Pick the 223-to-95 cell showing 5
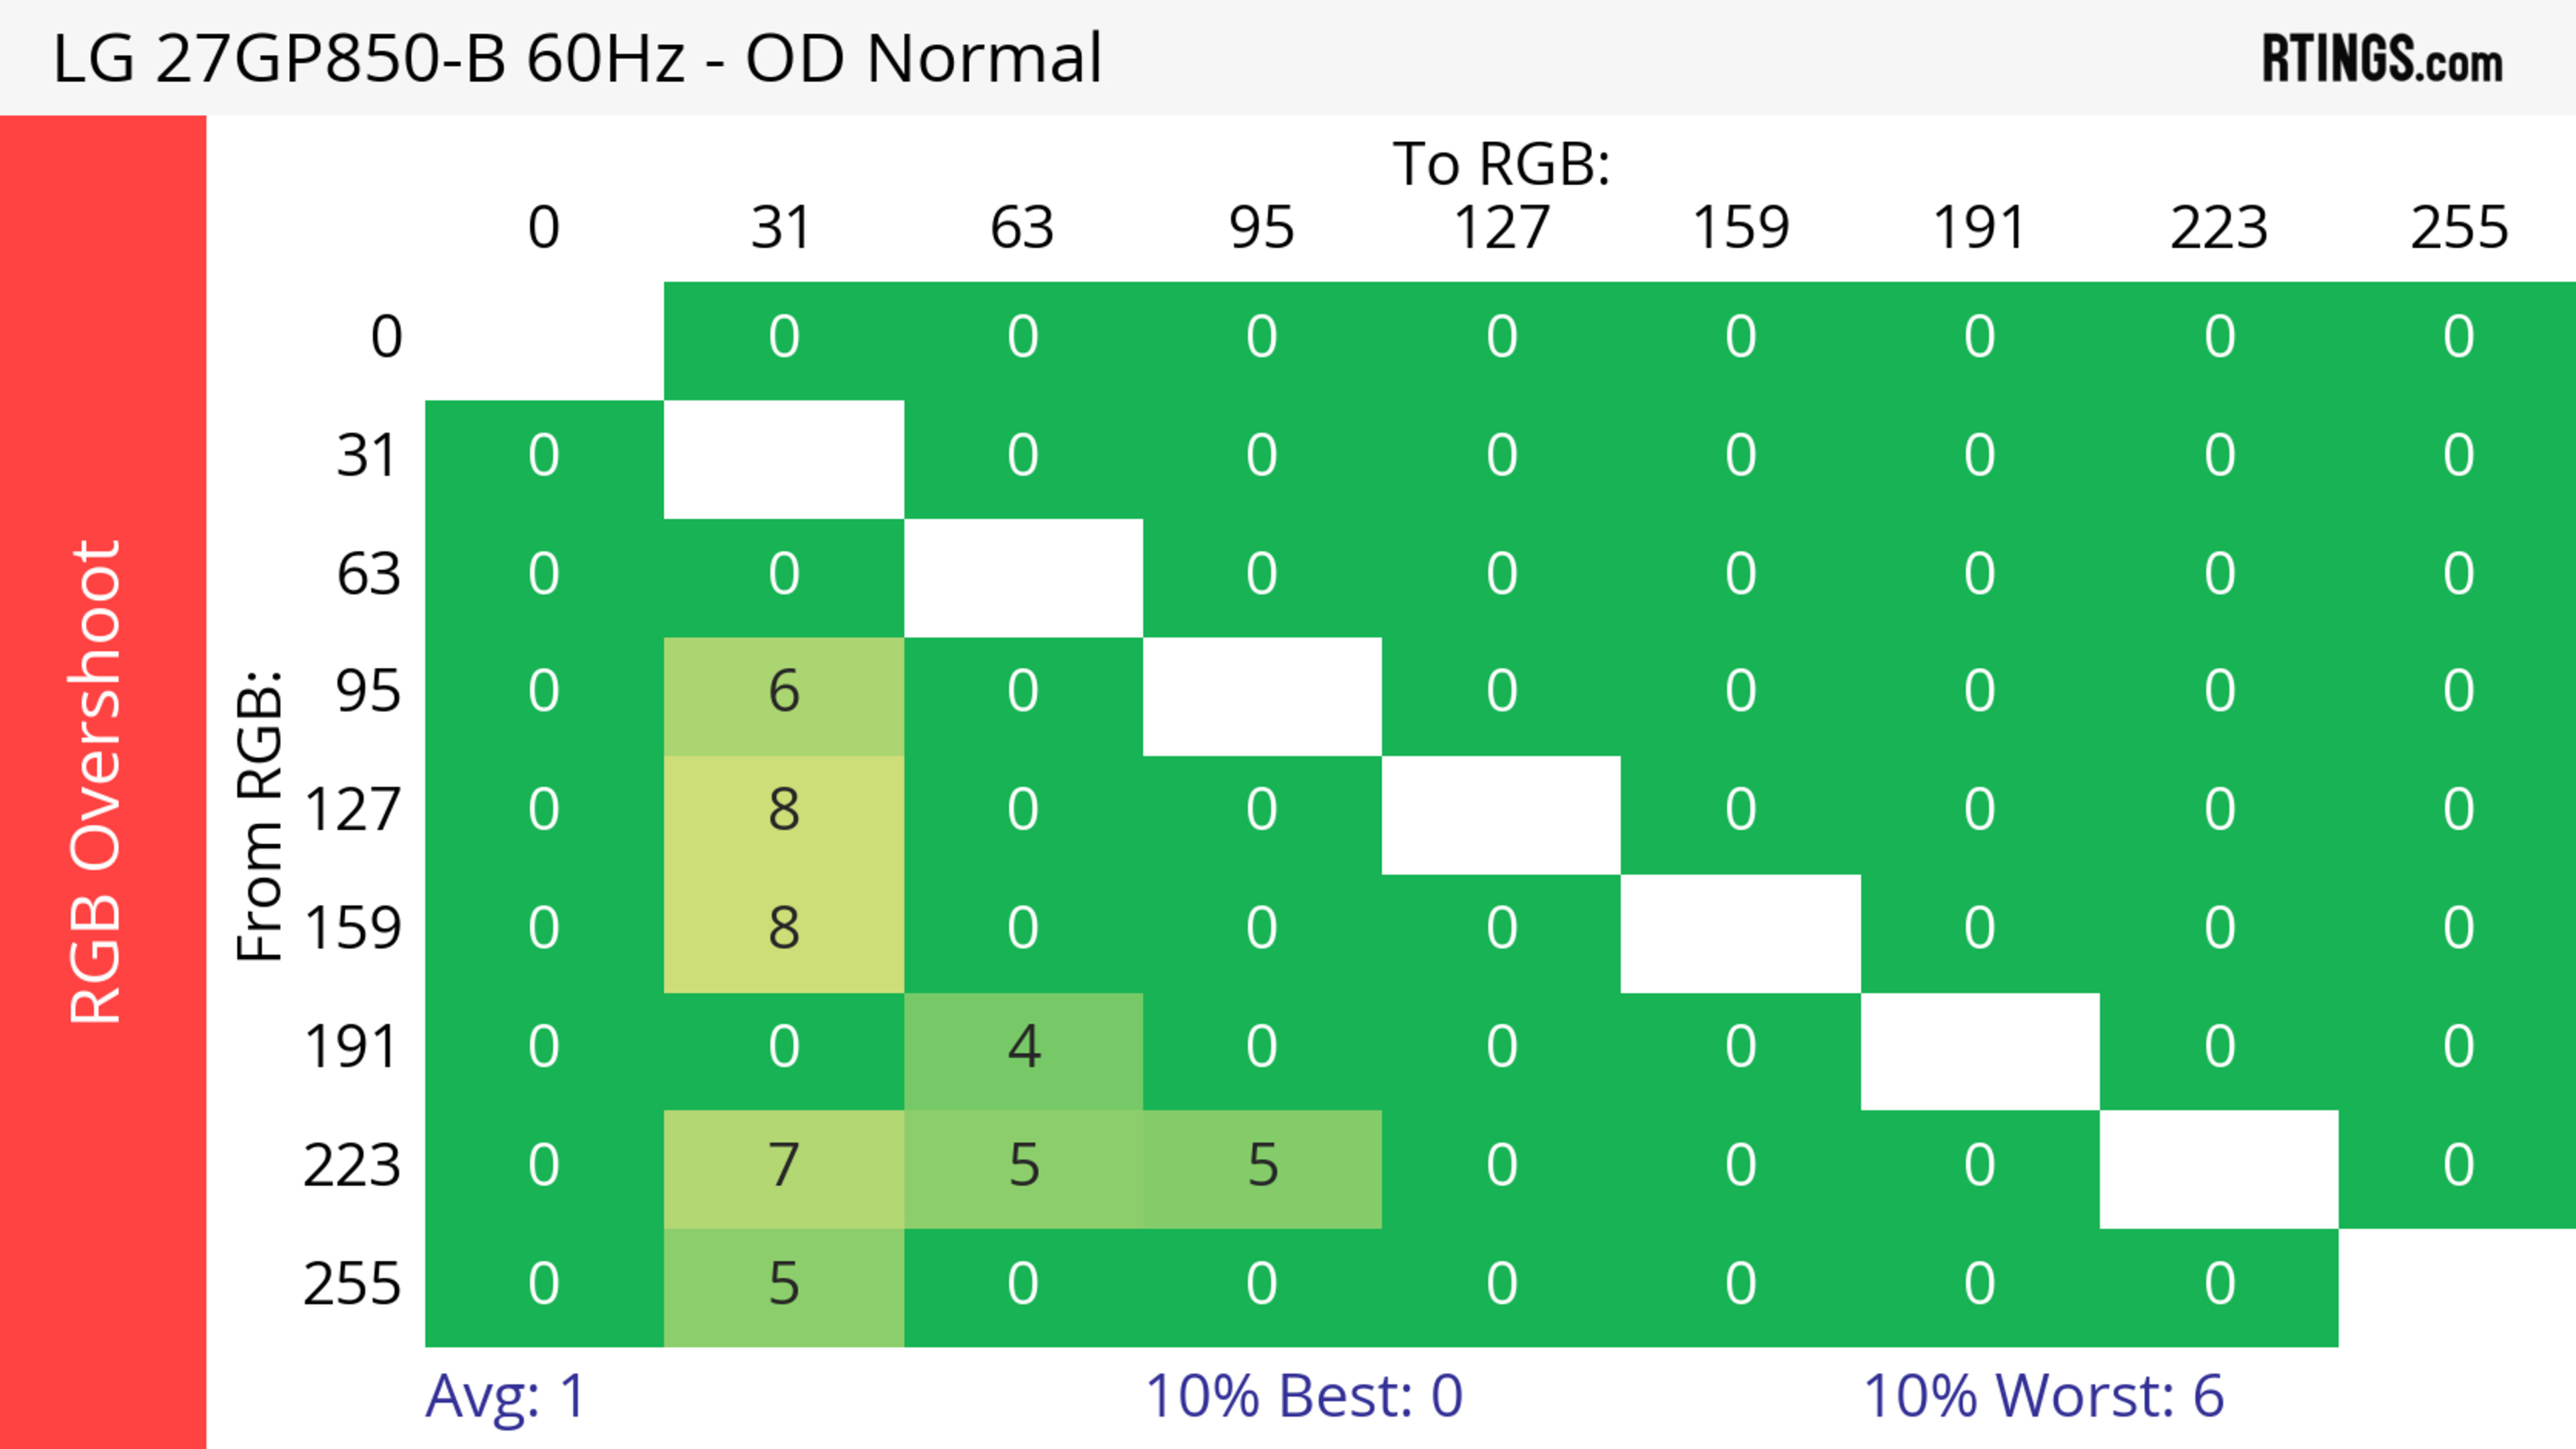Image resolution: width=2576 pixels, height=1449 pixels. coord(1262,1166)
